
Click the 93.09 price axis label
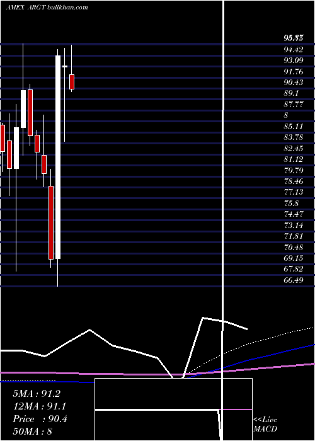pyautogui.click(x=294, y=60)
